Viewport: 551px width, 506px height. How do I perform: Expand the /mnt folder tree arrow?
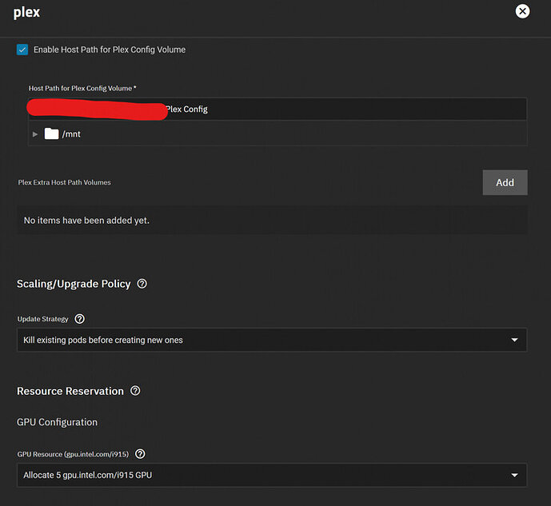(x=35, y=134)
